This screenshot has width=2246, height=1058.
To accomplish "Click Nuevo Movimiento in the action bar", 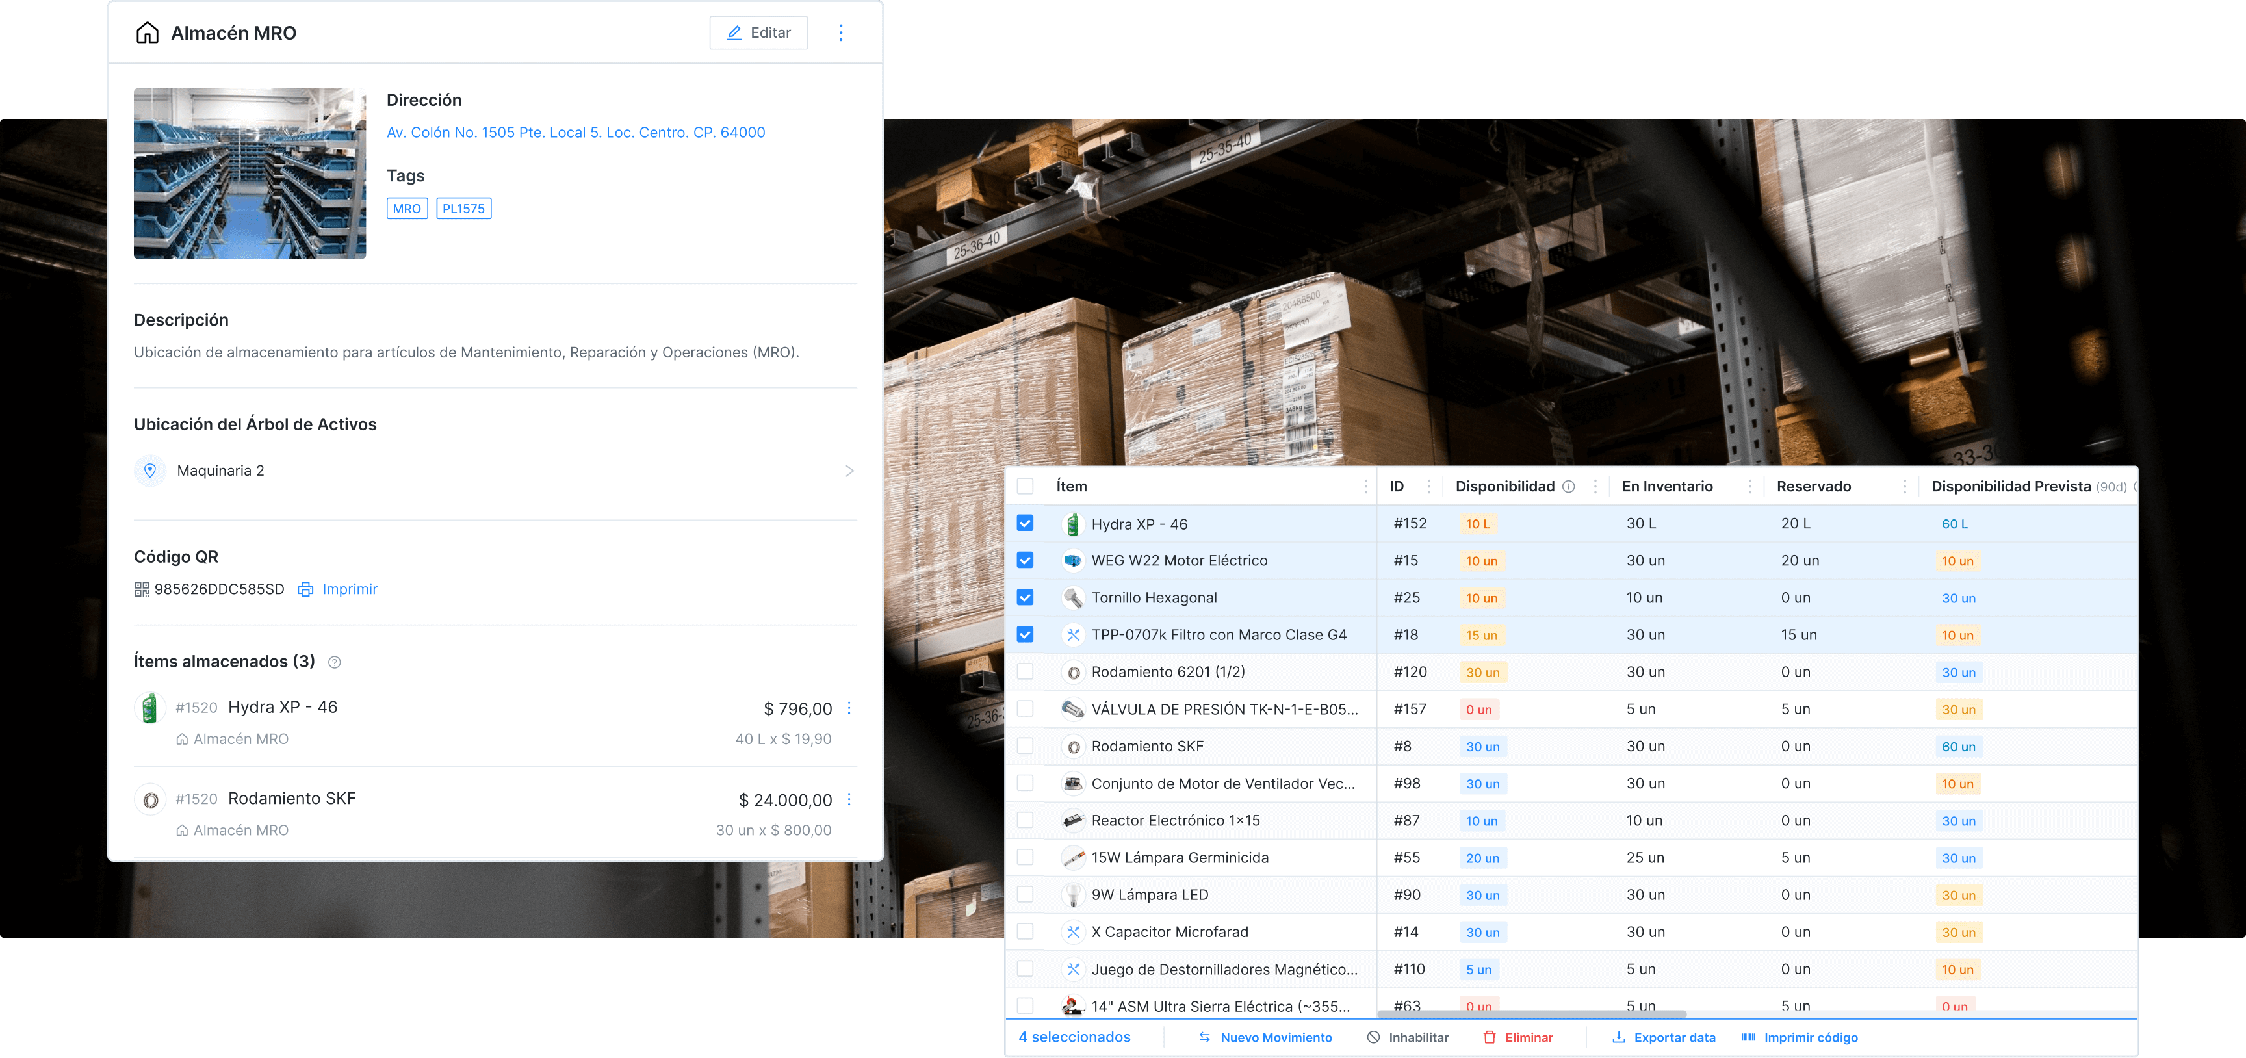I will (x=1265, y=1037).
